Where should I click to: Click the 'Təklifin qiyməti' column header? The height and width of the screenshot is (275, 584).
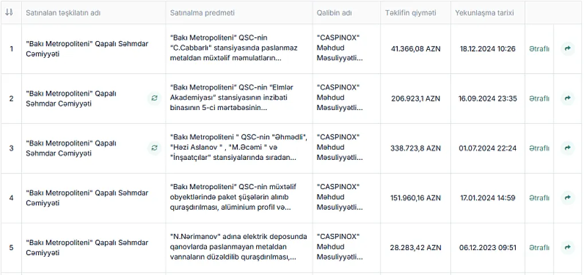point(410,13)
